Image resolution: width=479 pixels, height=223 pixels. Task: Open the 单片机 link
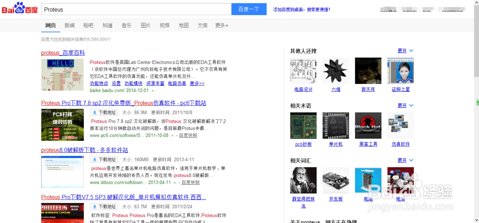click(336, 144)
